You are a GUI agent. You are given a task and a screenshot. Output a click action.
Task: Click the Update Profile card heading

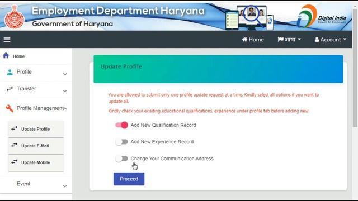(121, 66)
